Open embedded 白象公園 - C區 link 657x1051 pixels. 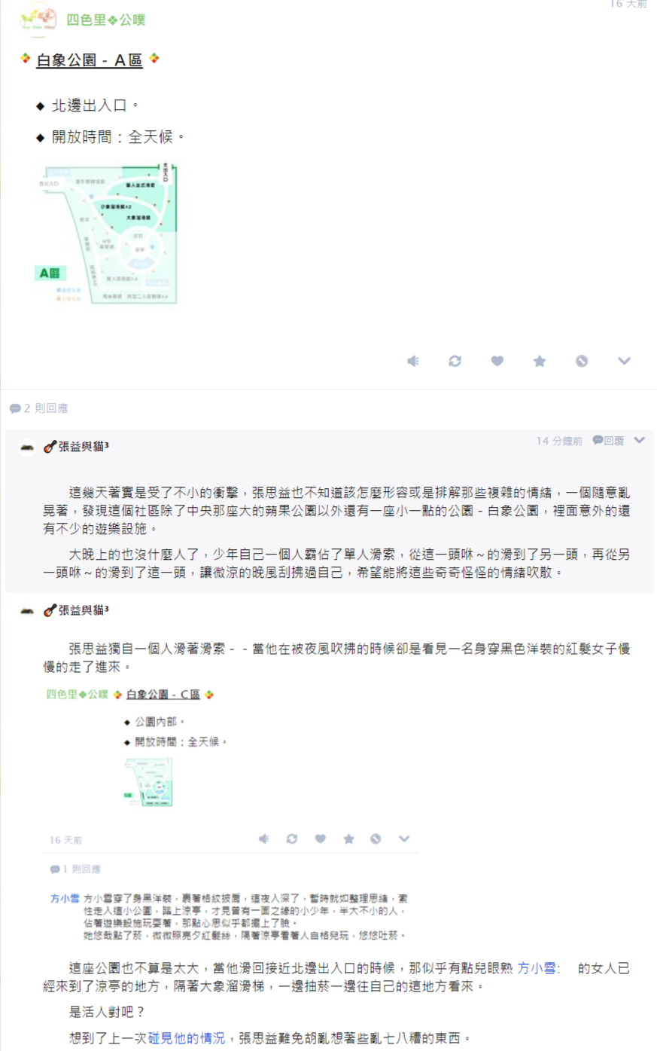(163, 695)
